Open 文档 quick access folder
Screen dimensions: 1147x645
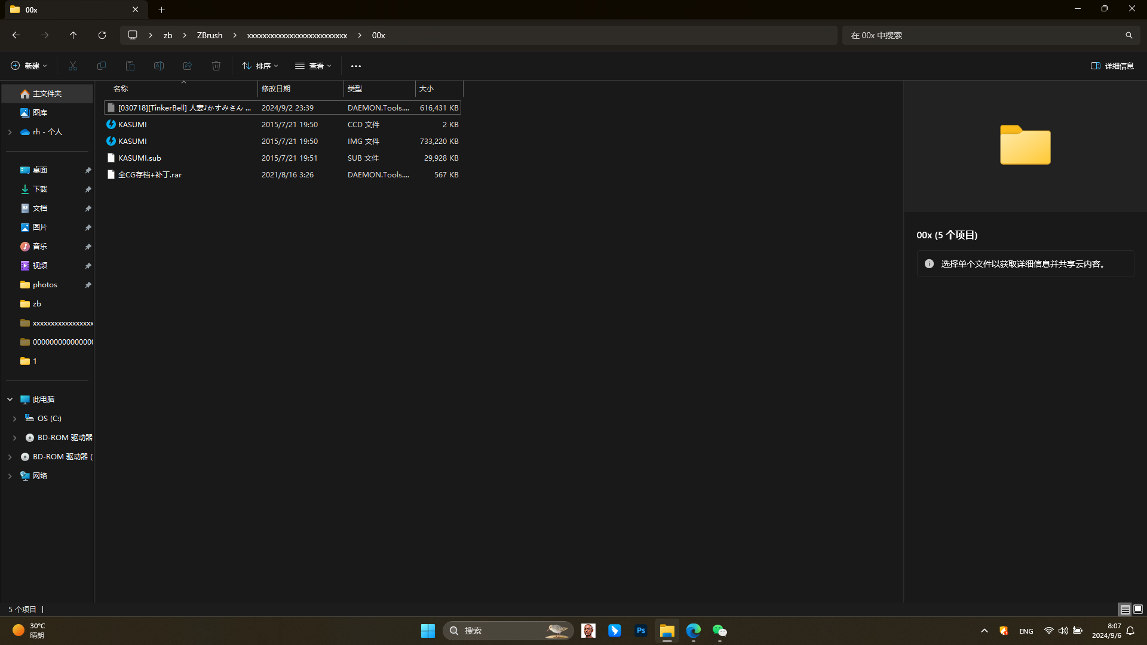click(x=40, y=208)
